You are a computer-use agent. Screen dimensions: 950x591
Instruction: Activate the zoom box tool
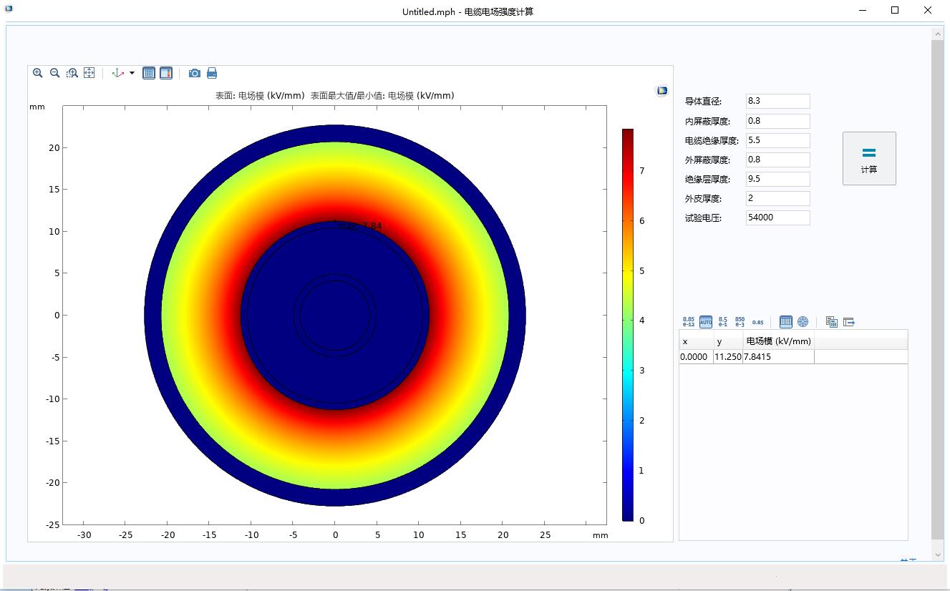(72, 73)
